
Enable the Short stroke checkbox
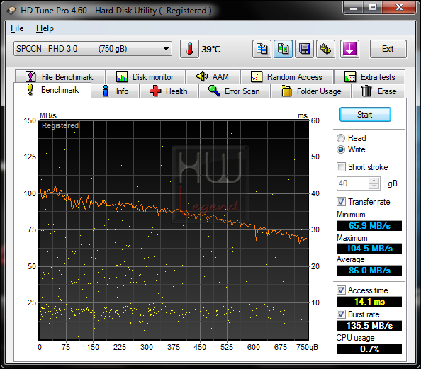point(341,167)
